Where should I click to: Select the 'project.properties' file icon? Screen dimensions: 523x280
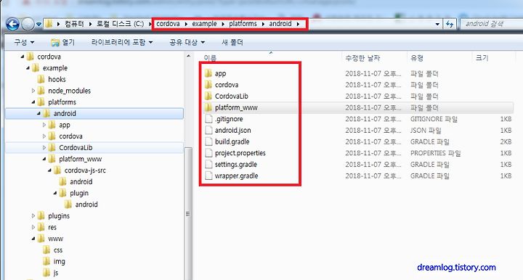tap(208, 153)
